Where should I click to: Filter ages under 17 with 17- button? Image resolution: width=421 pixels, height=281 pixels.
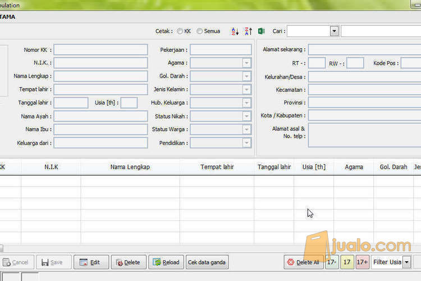click(332, 262)
